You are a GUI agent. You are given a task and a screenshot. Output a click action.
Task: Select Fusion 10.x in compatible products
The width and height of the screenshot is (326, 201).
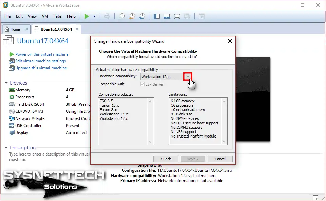[109, 105]
